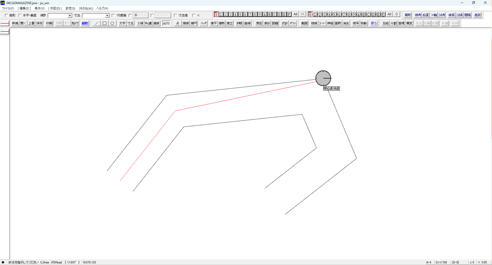Toggle the 水平・垂直 checkbox
Image resolution: width=492 pixels, height=265 pixels.
(20, 15)
